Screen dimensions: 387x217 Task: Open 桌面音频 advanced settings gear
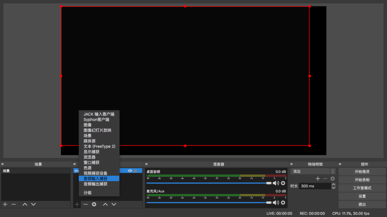tap(283, 182)
